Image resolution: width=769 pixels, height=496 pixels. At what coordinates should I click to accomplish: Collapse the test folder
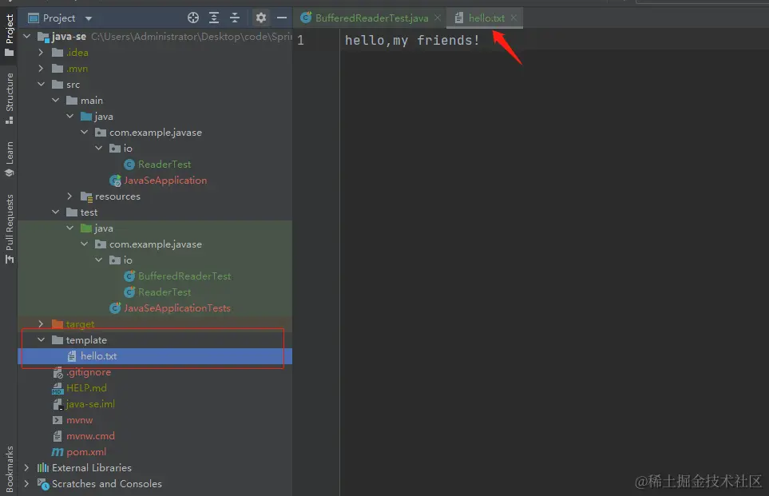(x=55, y=212)
